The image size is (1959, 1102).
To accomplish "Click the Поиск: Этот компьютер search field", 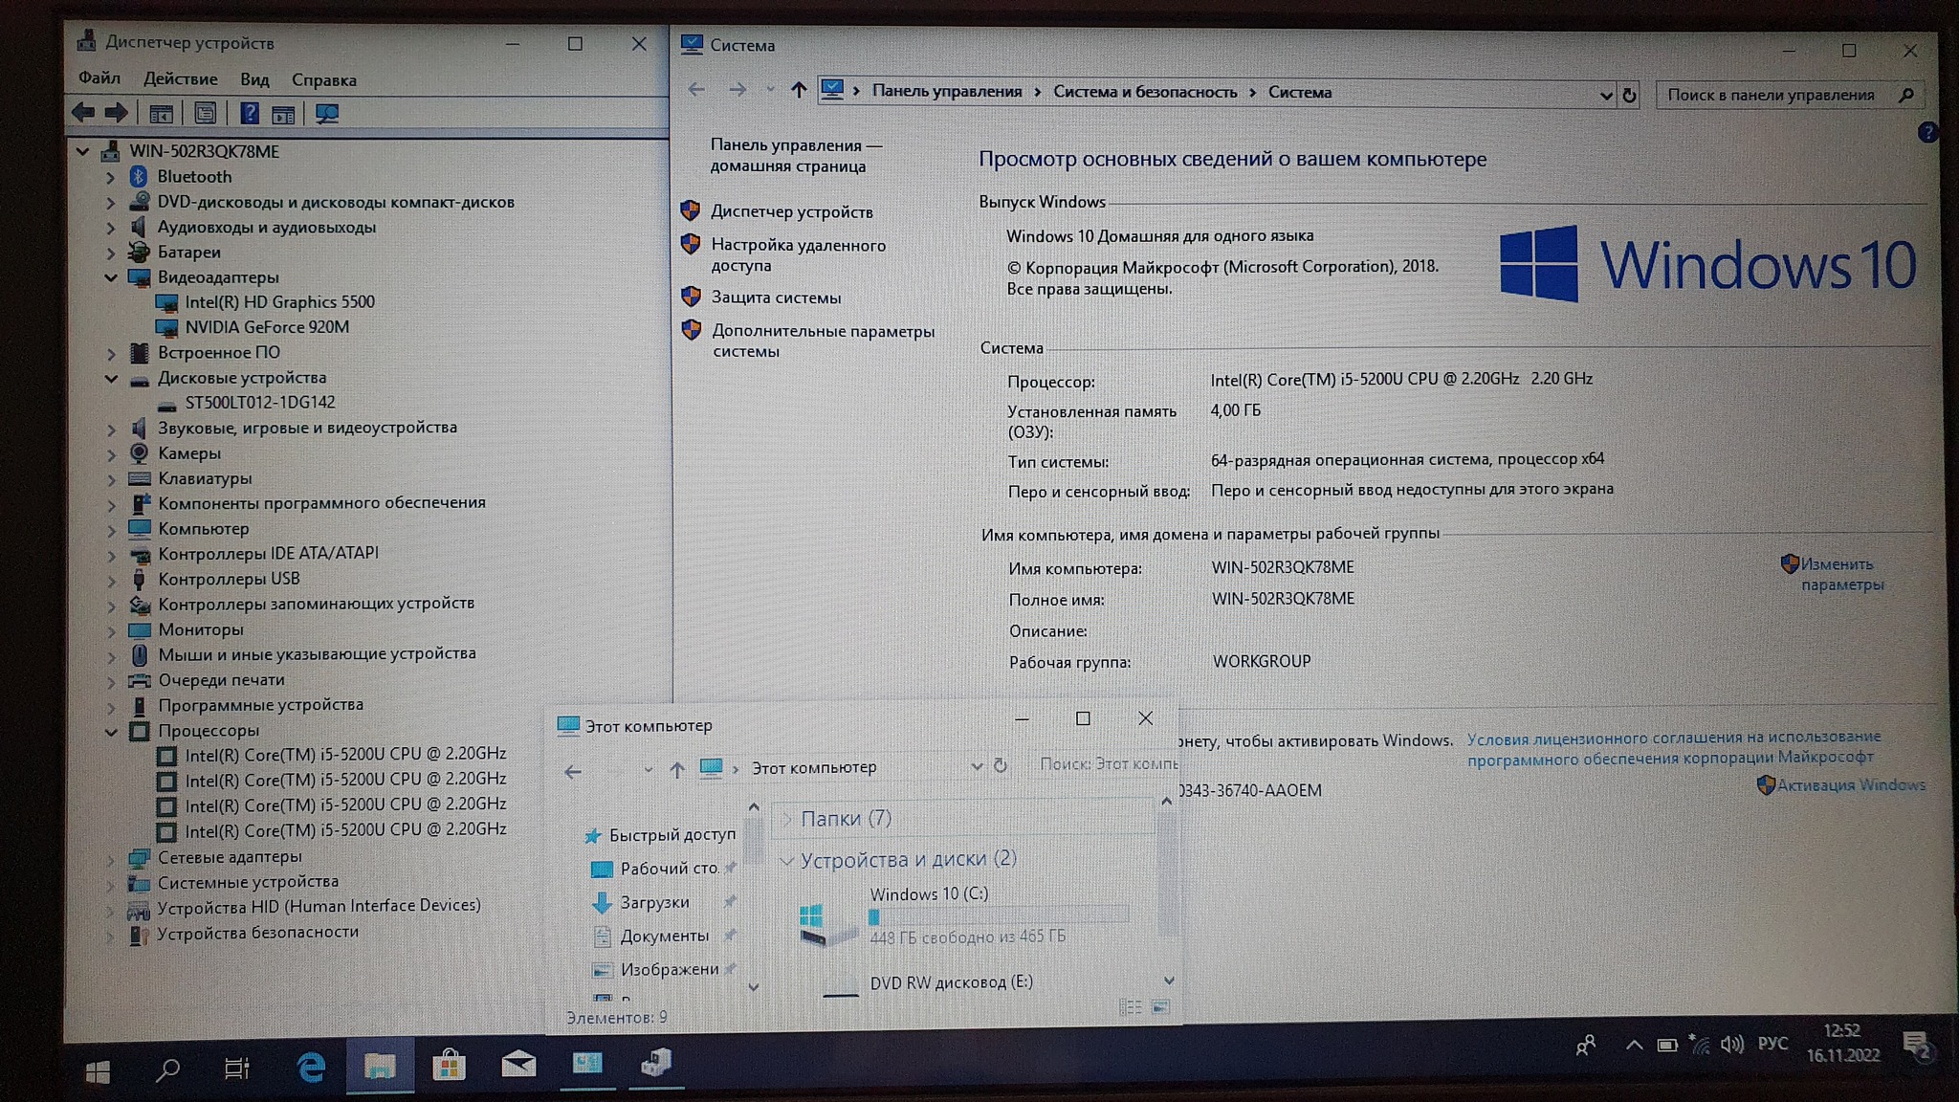I will coord(1108,764).
